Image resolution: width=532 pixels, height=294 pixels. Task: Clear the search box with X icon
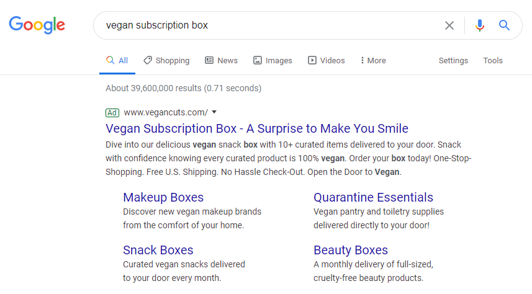click(x=449, y=25)
